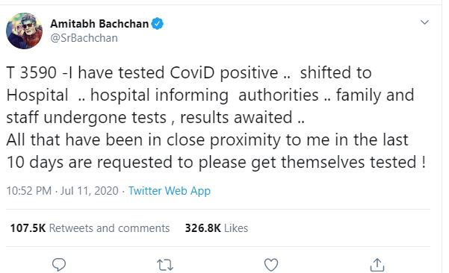Open the Likes label list
This screenshot has width=449, height=273.
[236, 228]
